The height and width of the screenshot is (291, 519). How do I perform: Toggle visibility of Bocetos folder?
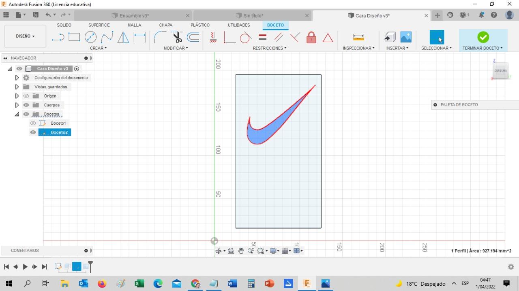26,114
